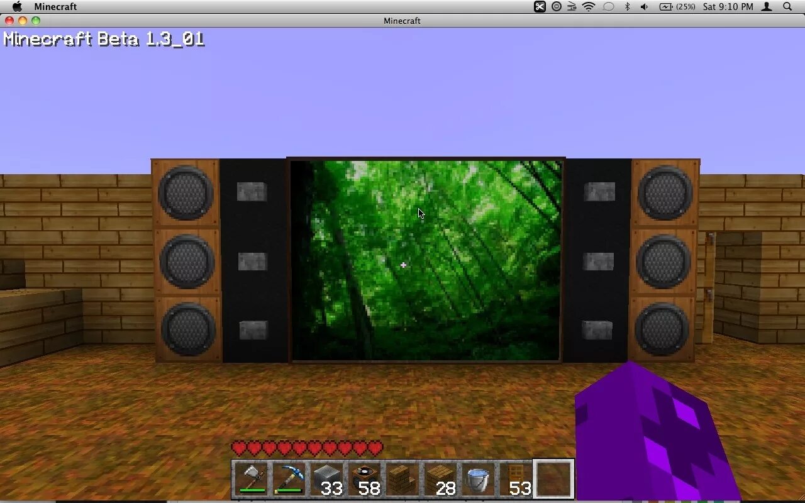Select the water bucket hotbar slot

pos(478,480)
